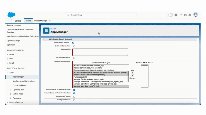
Task: Open the favorites list dropdown arrow
Action: 171,15
